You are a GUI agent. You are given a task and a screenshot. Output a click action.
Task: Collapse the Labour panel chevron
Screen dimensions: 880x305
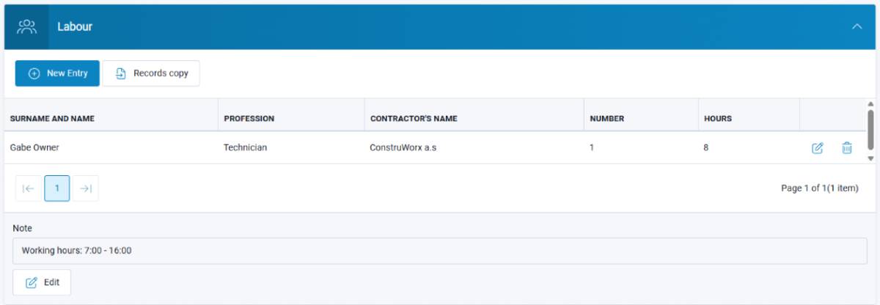(857, 27)
